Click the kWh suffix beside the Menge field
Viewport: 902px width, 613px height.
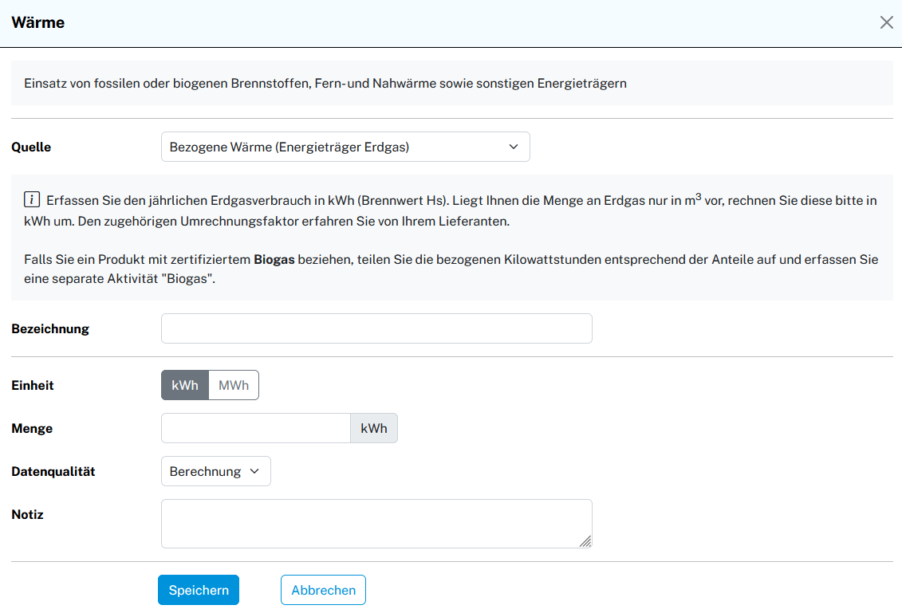click(x=374, y=428)
